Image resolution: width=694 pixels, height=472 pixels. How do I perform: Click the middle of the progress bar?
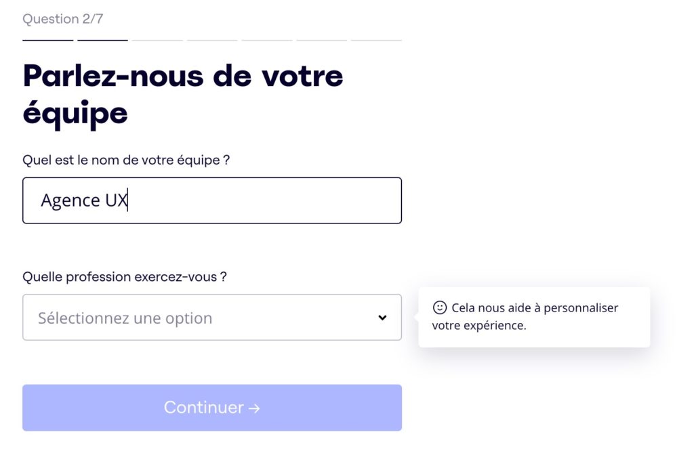[212, 40]
